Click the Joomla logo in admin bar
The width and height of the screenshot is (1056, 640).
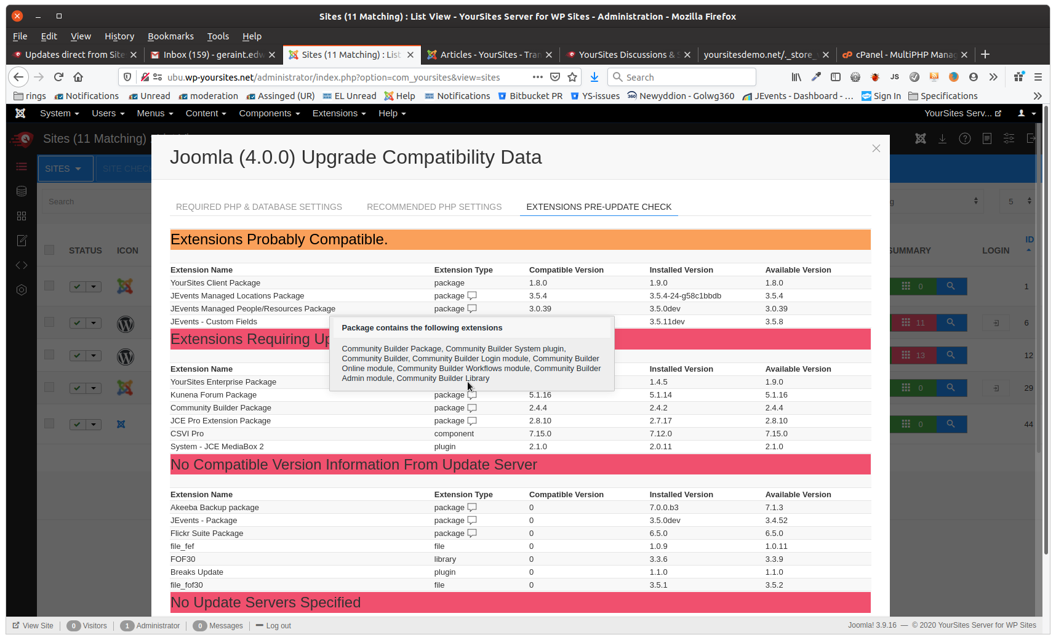[x=20, y=113]
